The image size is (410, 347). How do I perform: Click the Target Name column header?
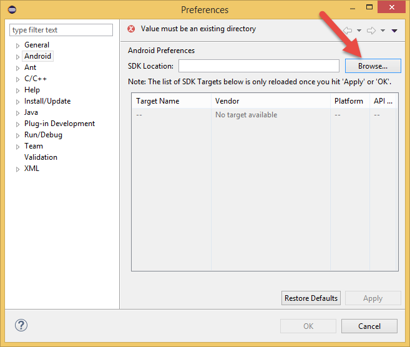coord(157,101)
